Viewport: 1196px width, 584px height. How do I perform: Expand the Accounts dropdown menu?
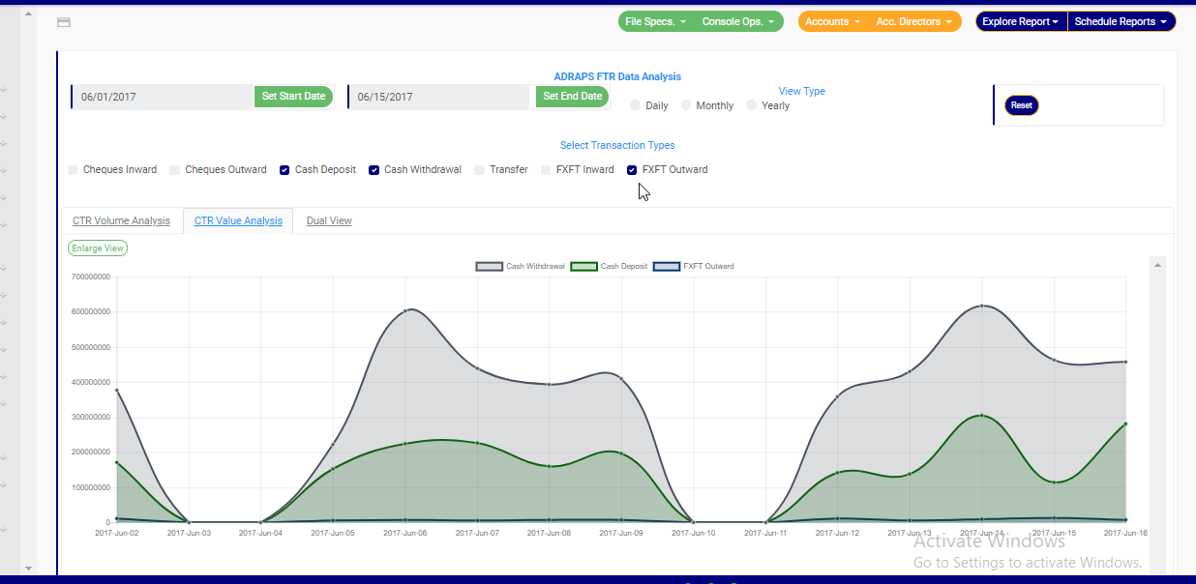pos(832,21)
